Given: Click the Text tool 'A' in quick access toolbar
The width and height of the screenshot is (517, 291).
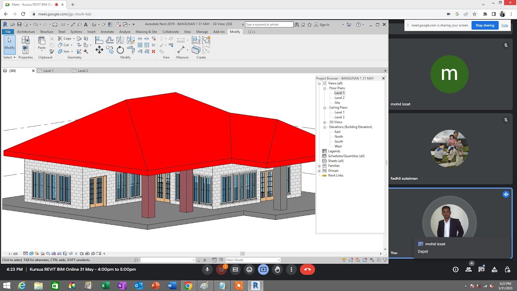Looking at the screenshot, I should tap(86, 25).
